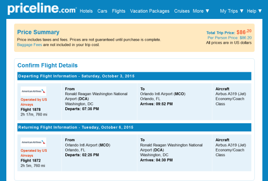Image resolution: width=268 pixels, height=181 pixels.
Task: Expand the My Trips dropdown
Action: [x=231, y=11]
